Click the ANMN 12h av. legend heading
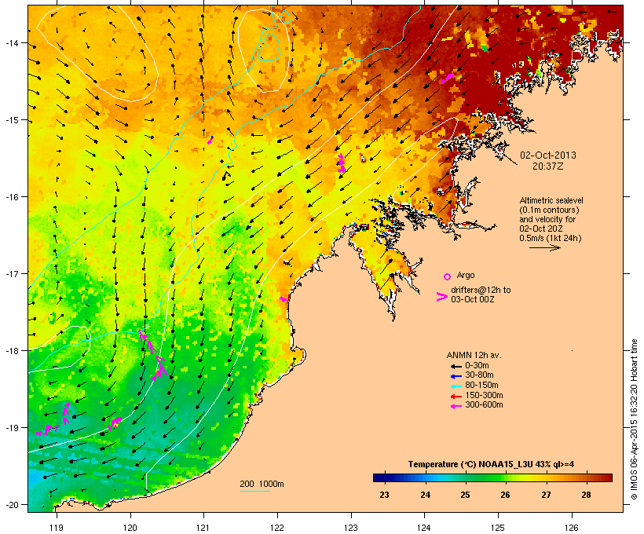Image resolution: width=644 pixels, height=534 pixels. click(x=474, y=355)
